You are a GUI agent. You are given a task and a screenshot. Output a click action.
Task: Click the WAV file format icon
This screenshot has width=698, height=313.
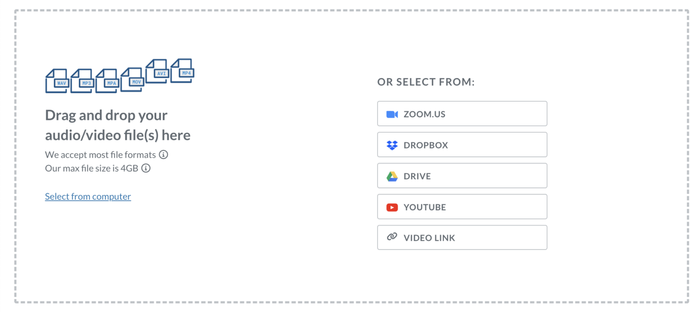(x=57, y=81)
